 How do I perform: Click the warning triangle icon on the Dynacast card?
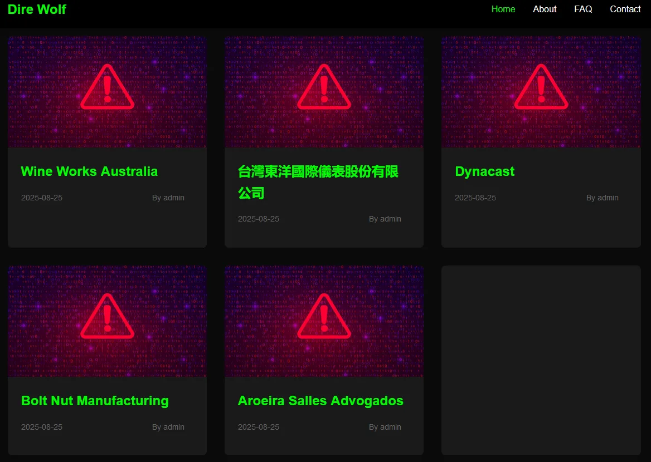coord(541,87)
